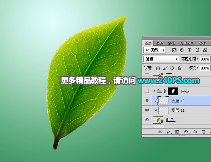Viewport: 211px width, 162px height.
Task: Open the 历史记录 (History) tab
Action: click(x=187, y=43)
